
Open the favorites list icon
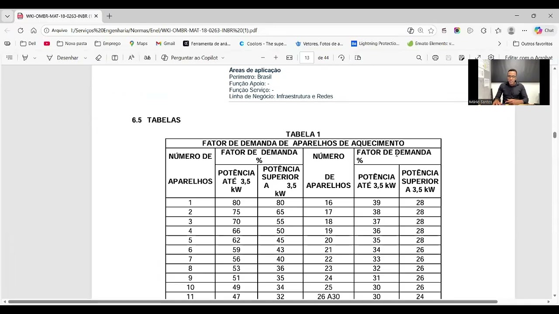coord(498,31)
